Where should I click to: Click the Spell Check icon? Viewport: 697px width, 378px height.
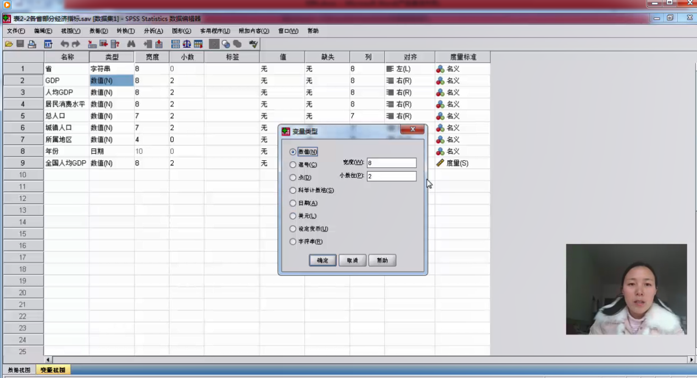253,44
